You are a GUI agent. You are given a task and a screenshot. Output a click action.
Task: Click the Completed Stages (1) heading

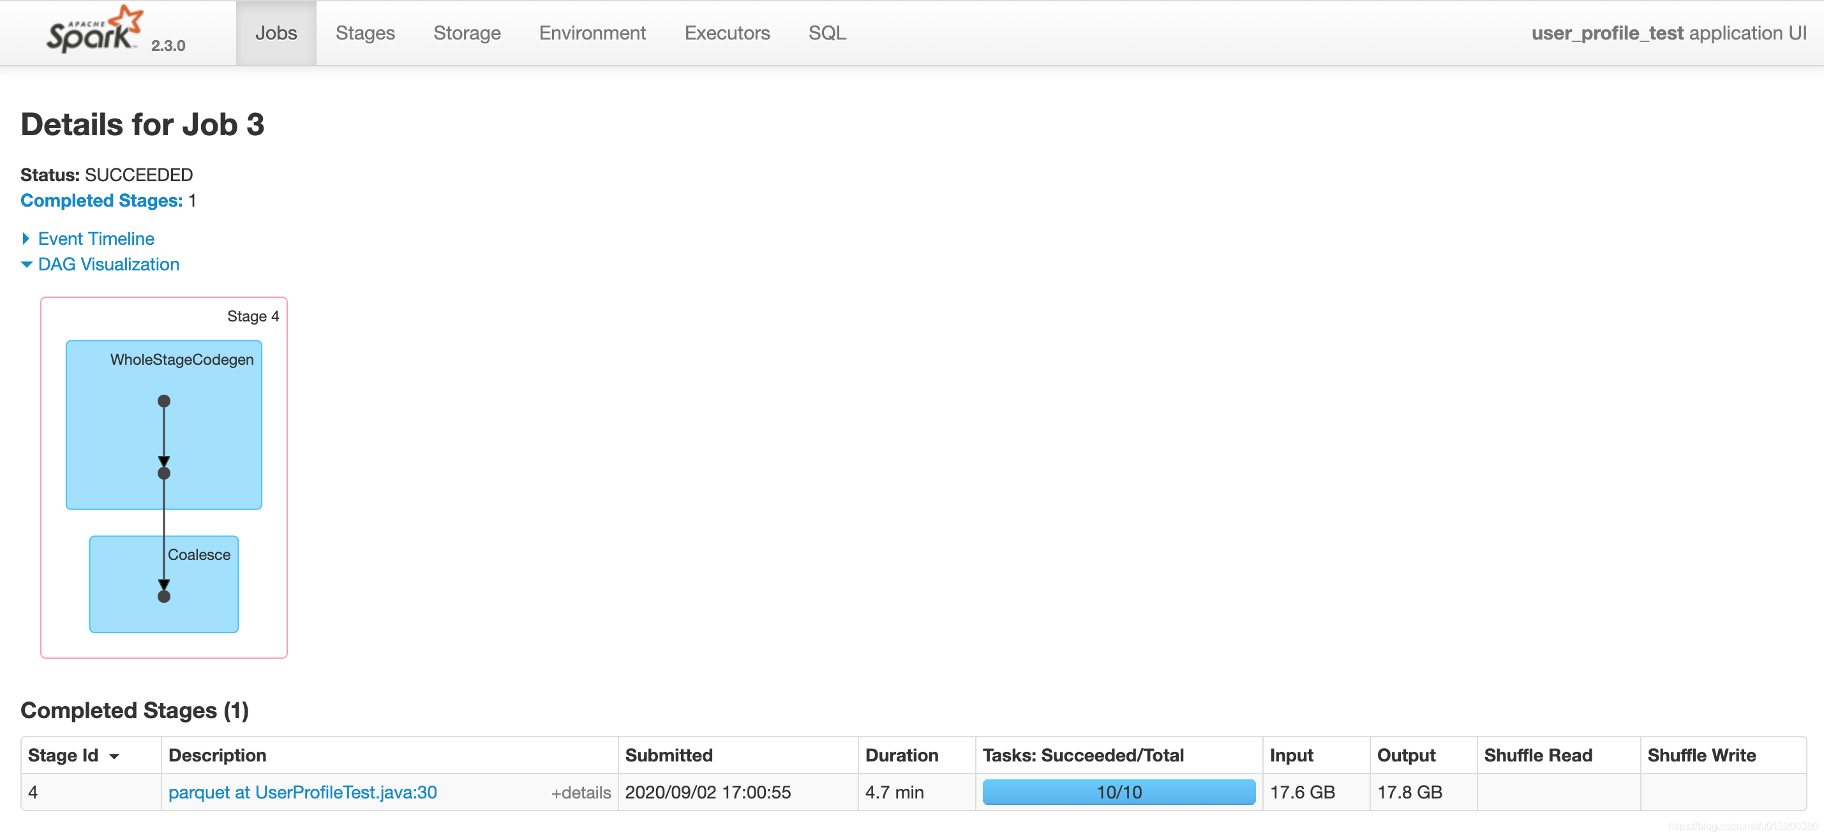[x=135, y=710]
